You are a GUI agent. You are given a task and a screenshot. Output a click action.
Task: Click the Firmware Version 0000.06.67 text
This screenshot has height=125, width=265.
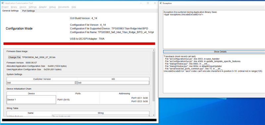(x=22, y=63)
